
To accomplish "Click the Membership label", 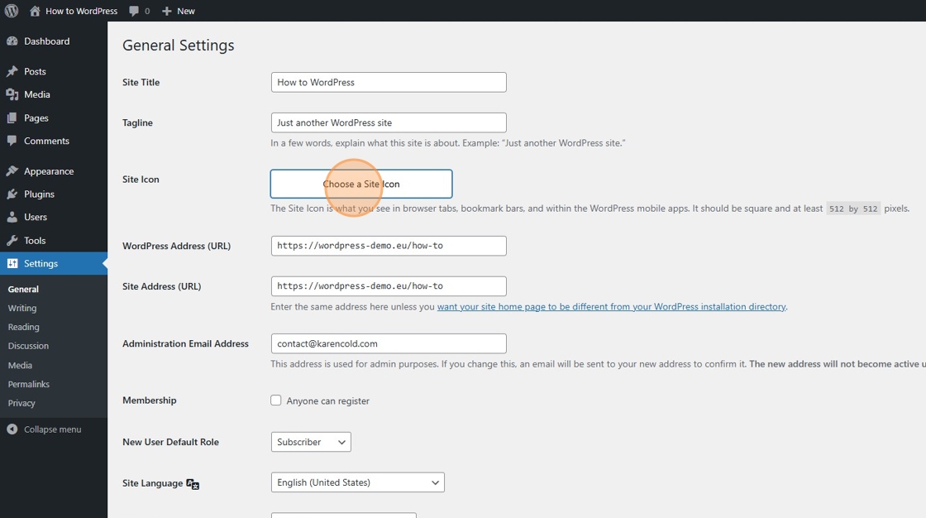I will click(x=149, y=400).
